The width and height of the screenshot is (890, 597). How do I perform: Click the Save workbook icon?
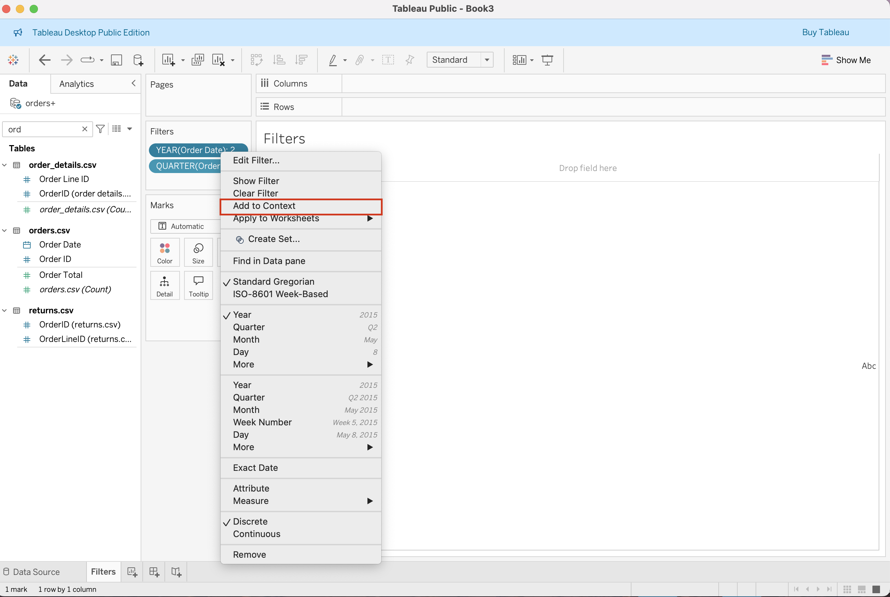tap(116, 60)
